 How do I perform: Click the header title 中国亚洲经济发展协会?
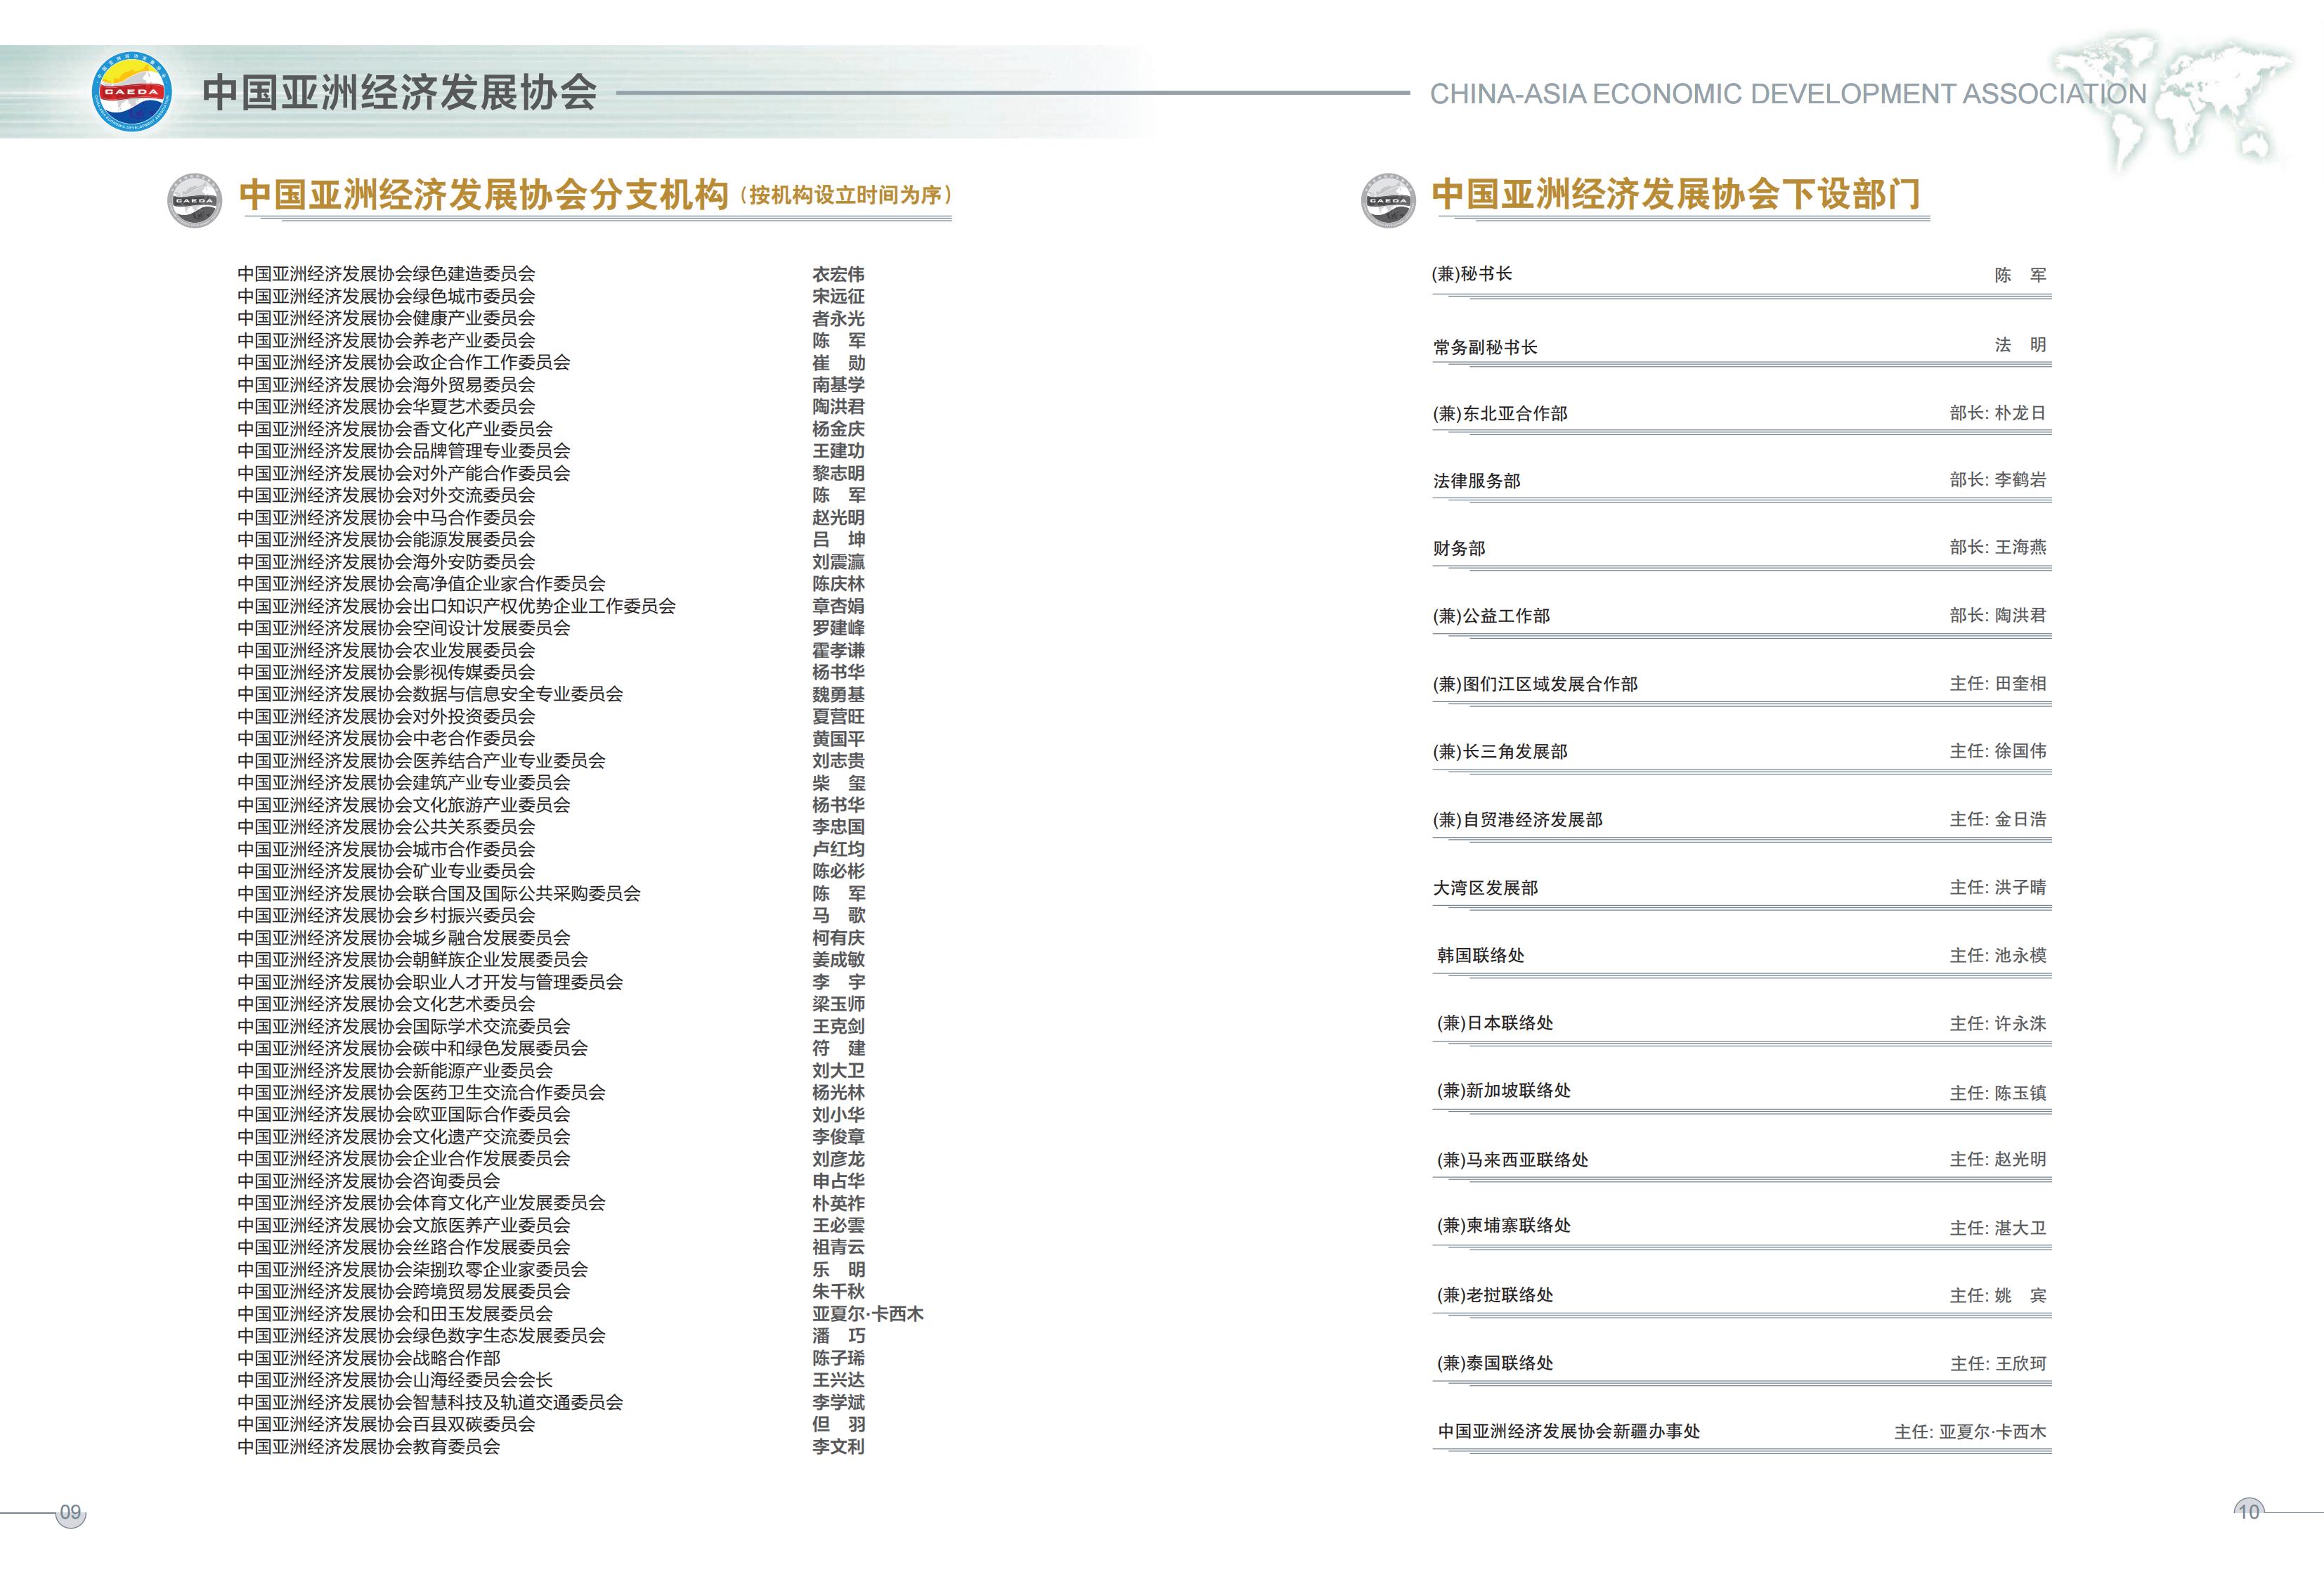399,93
